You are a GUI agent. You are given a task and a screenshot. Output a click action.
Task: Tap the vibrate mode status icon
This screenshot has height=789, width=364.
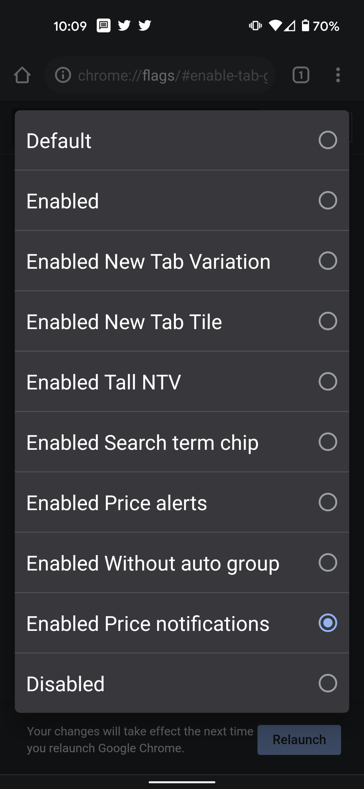pos(255,26)
